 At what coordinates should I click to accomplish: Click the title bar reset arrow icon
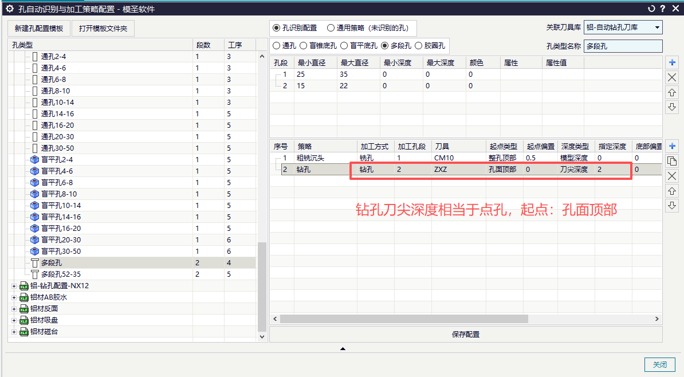tap(652, 9)
